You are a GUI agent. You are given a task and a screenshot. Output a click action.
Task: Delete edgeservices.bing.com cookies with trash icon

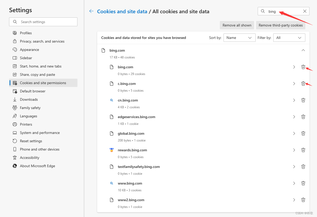pyautogui.click(x=303, y=117)
